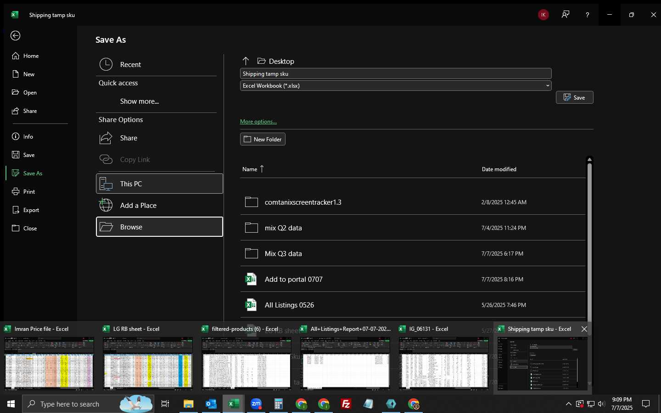
Task: Click scroll up arrow of file list
Action: 589,159
